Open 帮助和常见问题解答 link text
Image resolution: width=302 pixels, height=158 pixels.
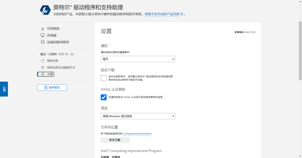(x=59, y=68)
